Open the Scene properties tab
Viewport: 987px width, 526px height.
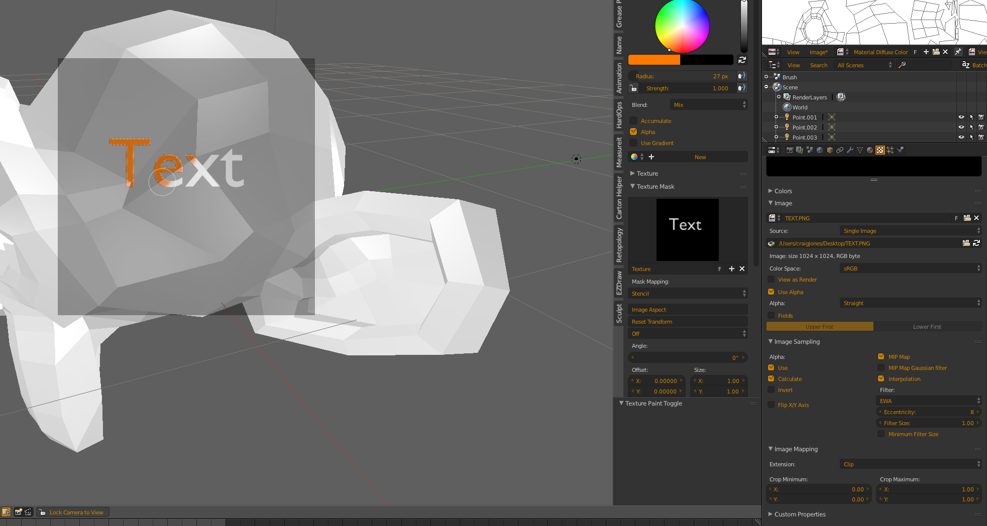pyautogui.click(x=810, y=150)
